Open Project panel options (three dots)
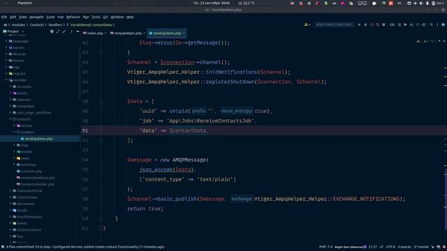The height and width of the screenshot is (251, 447). (x=71, y=31)
